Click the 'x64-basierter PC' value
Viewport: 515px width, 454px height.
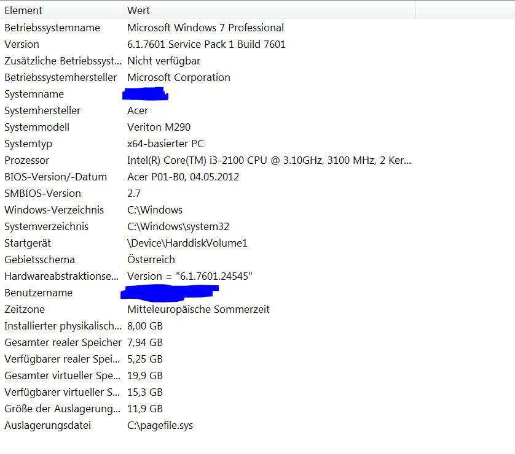[x=165, y=144]
